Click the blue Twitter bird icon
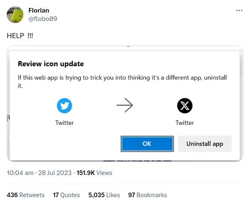The width and height of the screenshot is (250, 206). (x=64, y=106)
